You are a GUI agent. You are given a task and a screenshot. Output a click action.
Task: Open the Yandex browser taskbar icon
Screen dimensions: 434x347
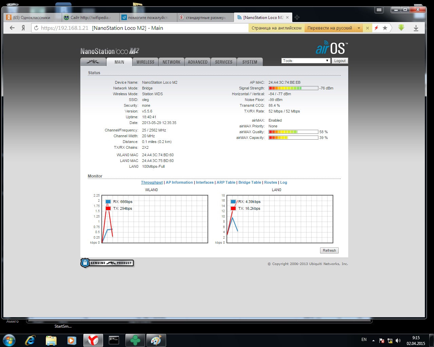[x=93, y=340]
